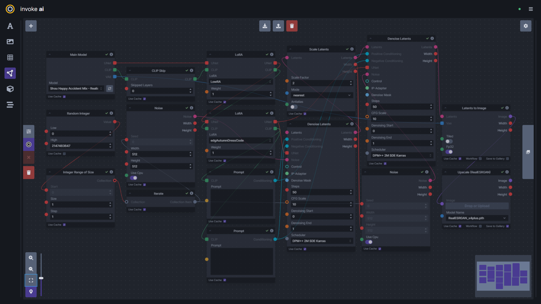Click the add node plus button
The image size is (541, 304).
pyautogui.click(x=31, y=26)
